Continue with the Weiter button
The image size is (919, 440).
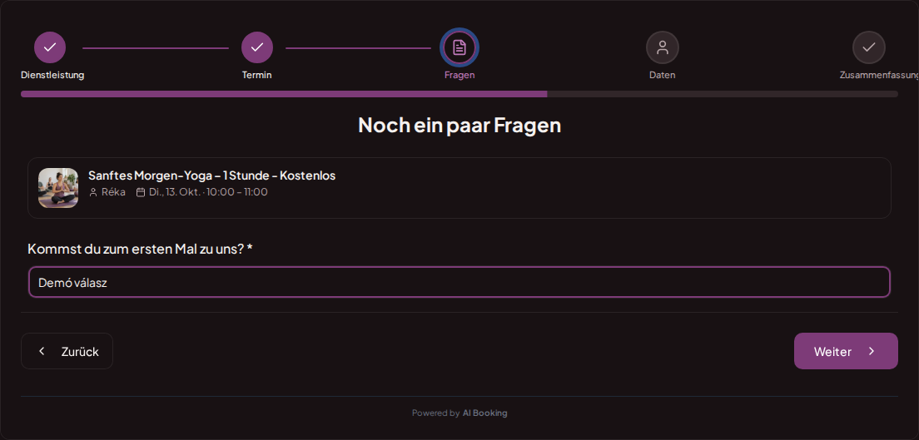(x=846, y=351)
